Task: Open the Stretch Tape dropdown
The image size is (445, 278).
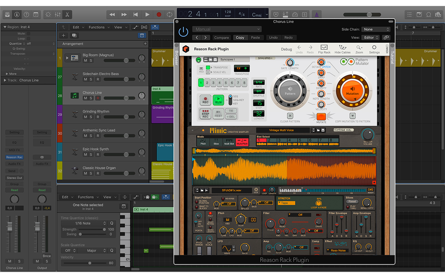Action: tap(287, 203)
